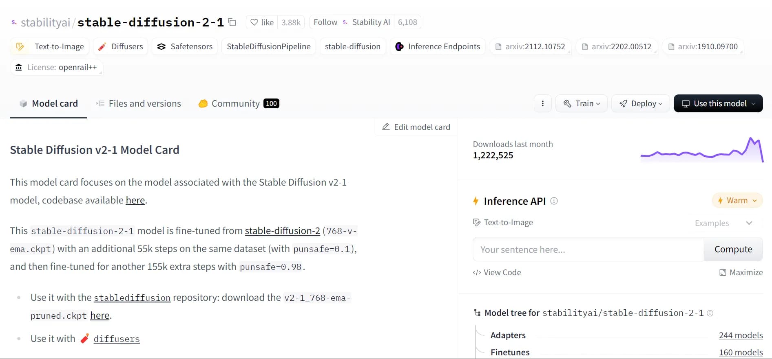Open the stabilityai organization link
The width and height of the screenshot is (772, 359).
point(45,22)
